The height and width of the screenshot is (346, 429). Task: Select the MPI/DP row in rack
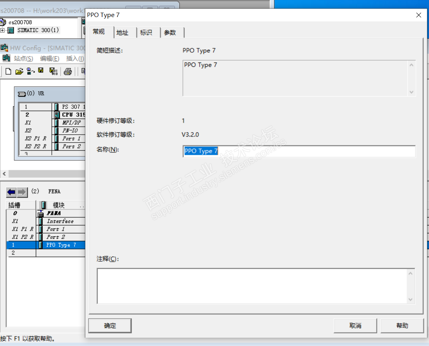52,123
